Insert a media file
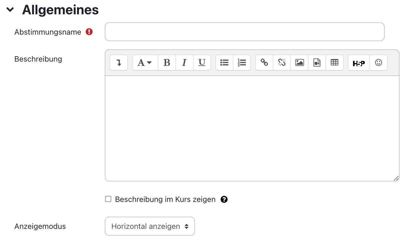Screen dimensions: 407x240 (x=317, y=63)
